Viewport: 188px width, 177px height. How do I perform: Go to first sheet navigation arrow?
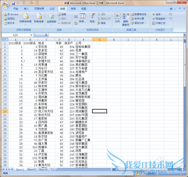pos(3,169)
